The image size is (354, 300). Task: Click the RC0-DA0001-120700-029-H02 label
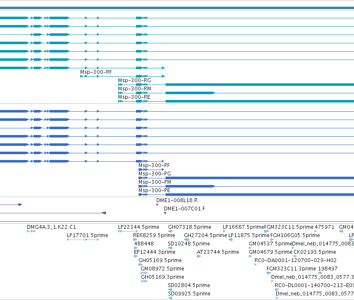click(295, 261)
